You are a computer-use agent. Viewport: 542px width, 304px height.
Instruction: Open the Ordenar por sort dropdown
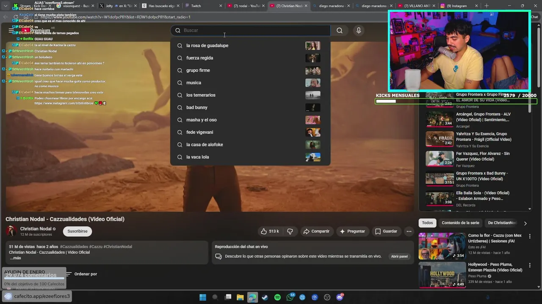click(81, 274)
